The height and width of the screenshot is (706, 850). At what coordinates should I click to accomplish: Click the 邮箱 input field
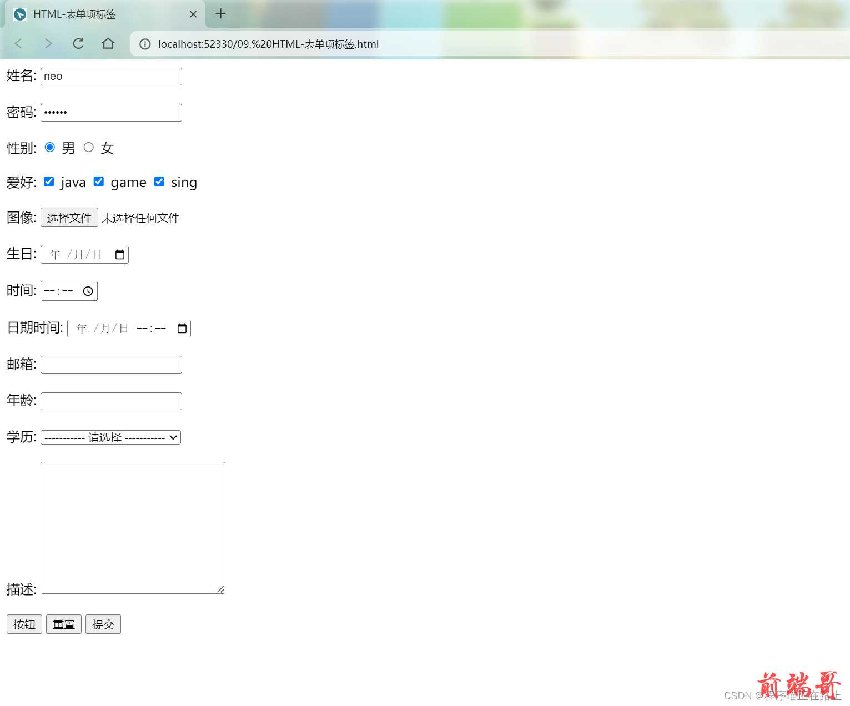(111, 365)
